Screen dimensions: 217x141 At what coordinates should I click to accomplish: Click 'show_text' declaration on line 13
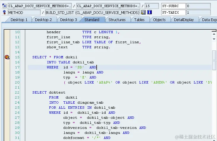[x=57, y=47]
